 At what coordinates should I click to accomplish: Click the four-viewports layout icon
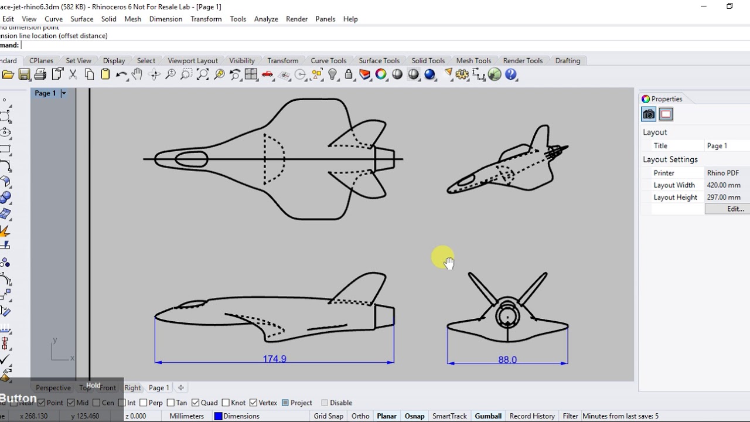pos(251,74)
